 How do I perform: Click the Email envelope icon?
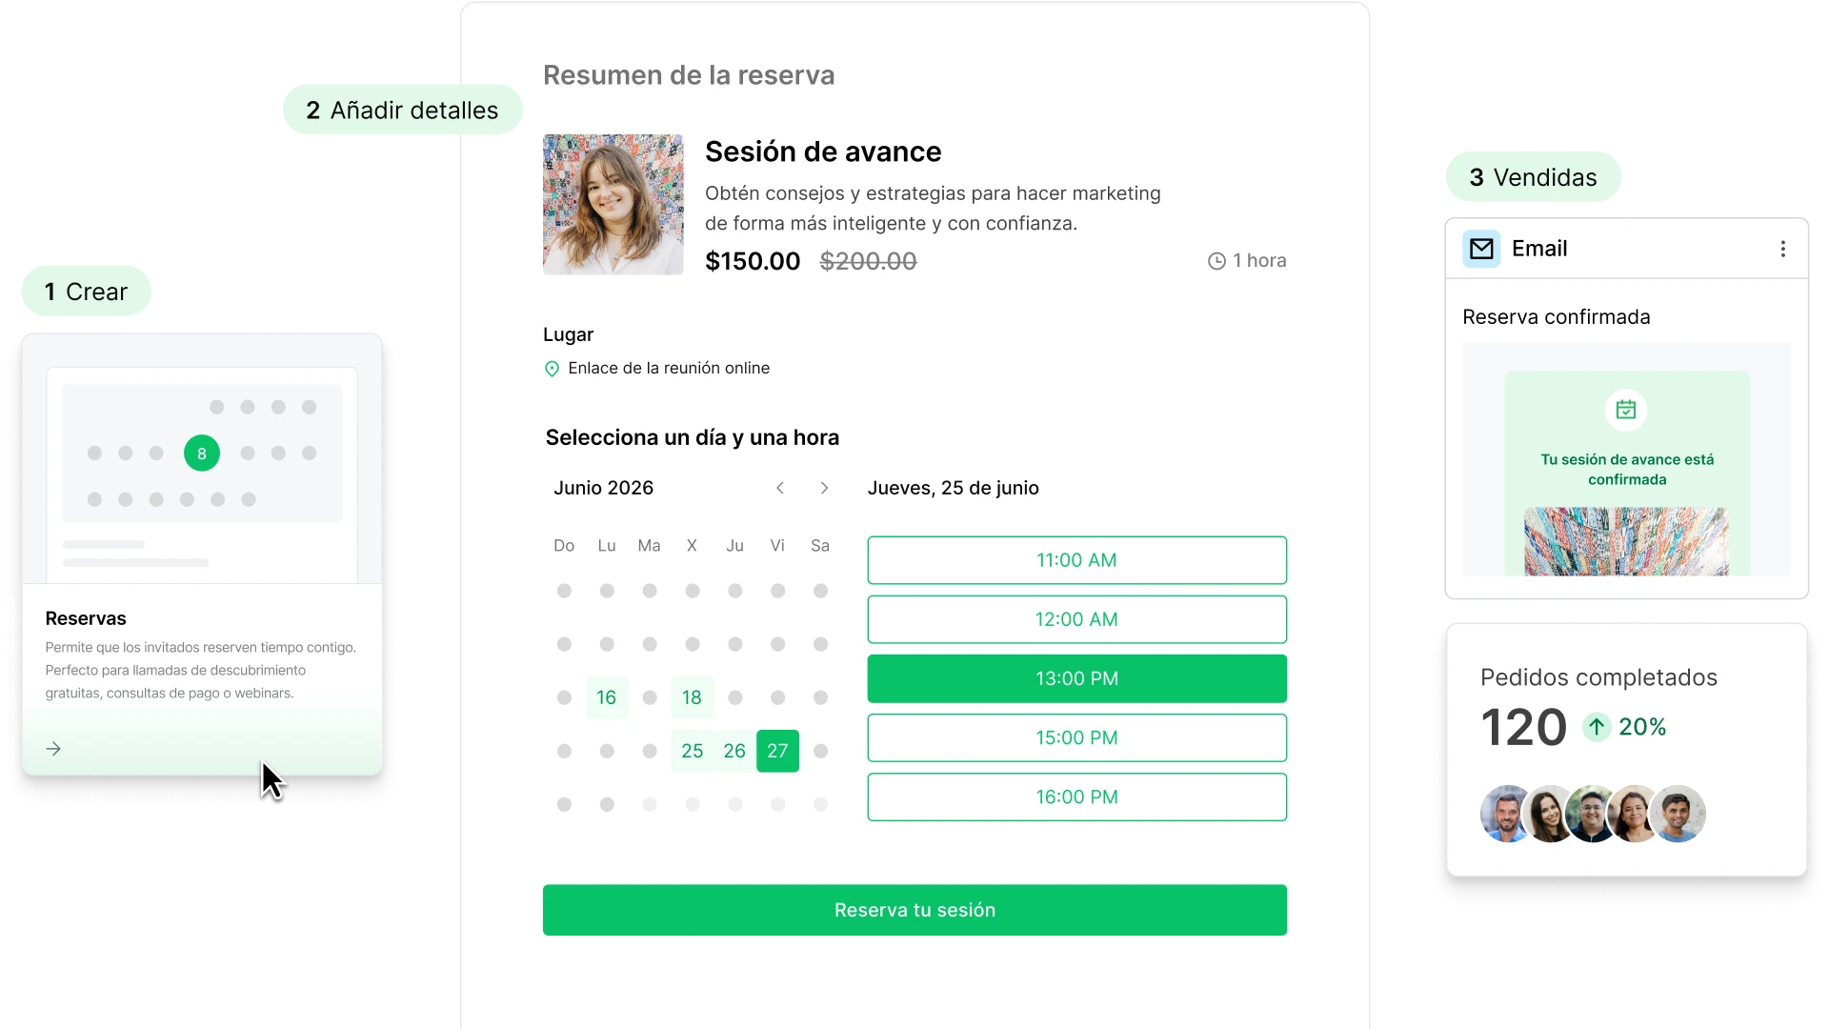pos(1481,249)
